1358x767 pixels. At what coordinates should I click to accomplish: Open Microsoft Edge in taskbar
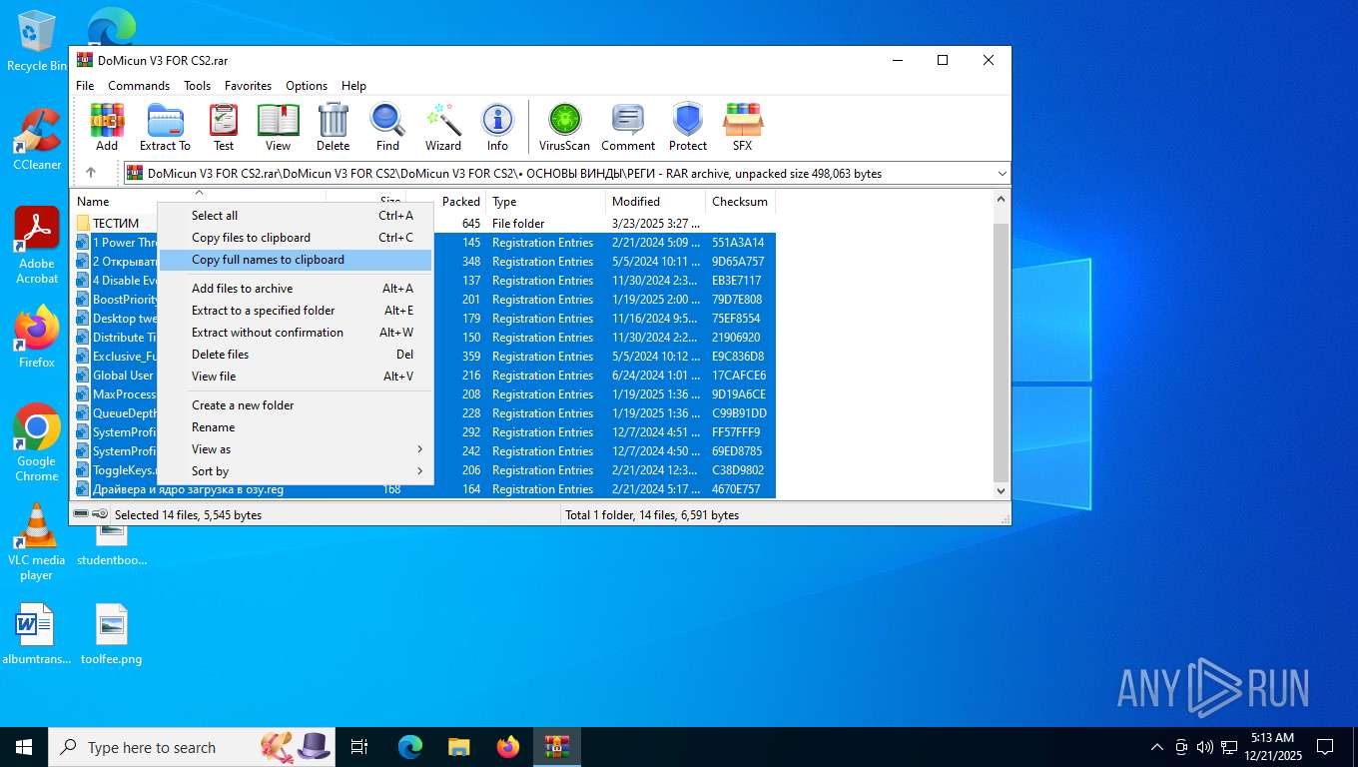pos(409,747)
